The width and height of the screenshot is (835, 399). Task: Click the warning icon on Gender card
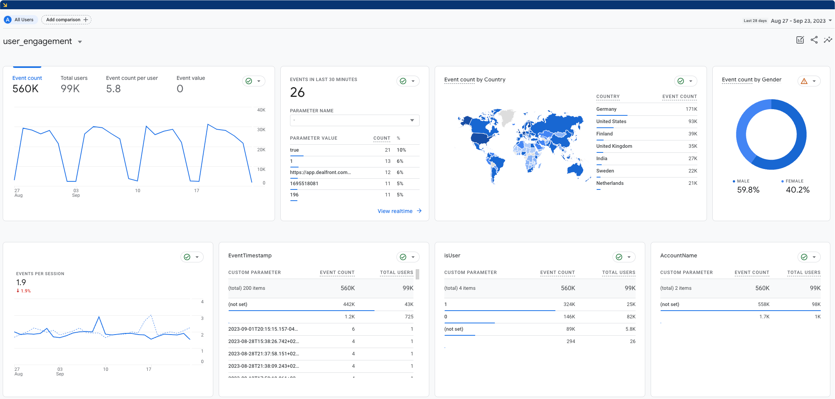click(x=804, y=81)
